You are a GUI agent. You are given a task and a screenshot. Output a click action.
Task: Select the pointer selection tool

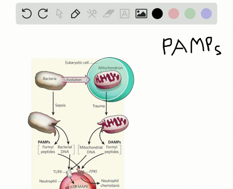59,14
